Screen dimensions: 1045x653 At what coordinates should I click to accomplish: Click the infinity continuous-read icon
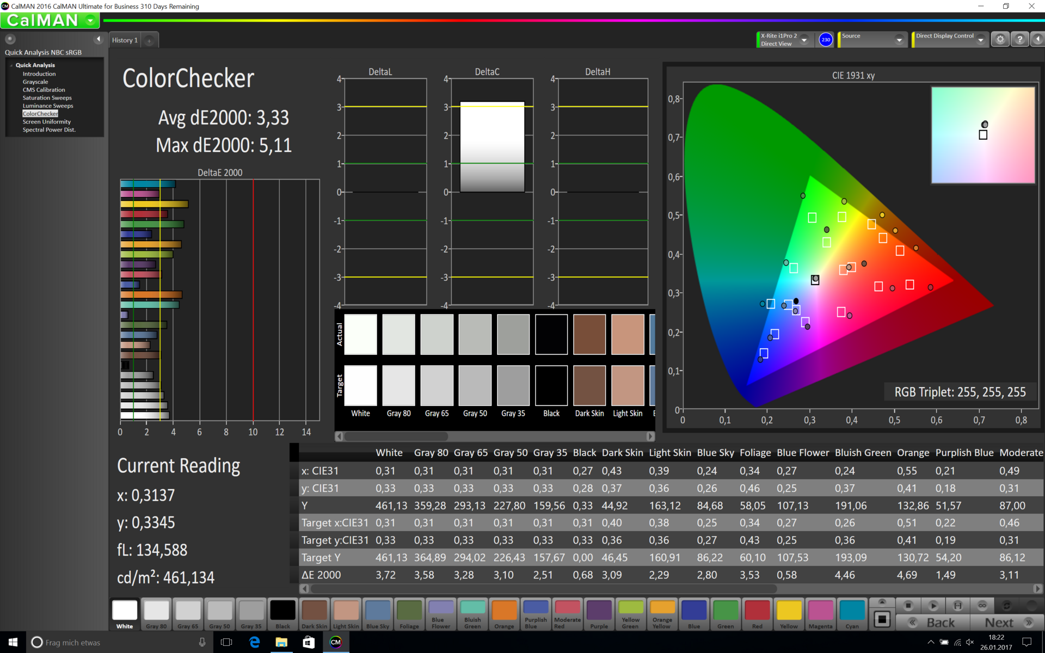[x=982, y=605]
